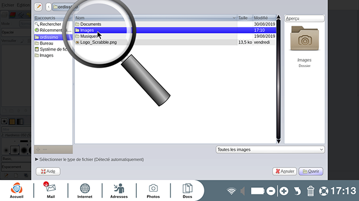The height and width of the screenshot is (201, 359).
Task: Launch the Internet globe icon
Action: click(85, 190)
